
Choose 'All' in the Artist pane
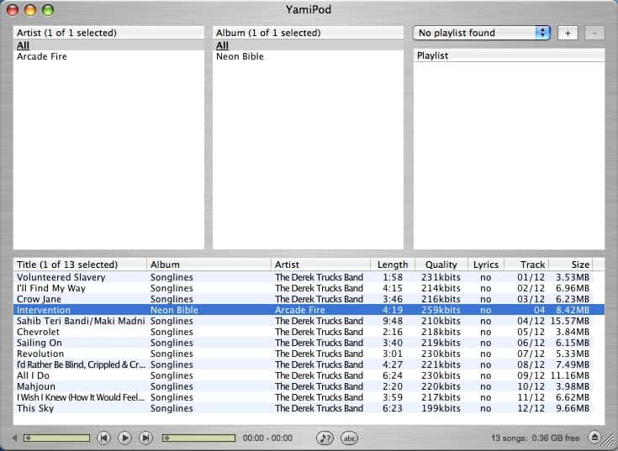pyautogui.click(x=23, y=45)
